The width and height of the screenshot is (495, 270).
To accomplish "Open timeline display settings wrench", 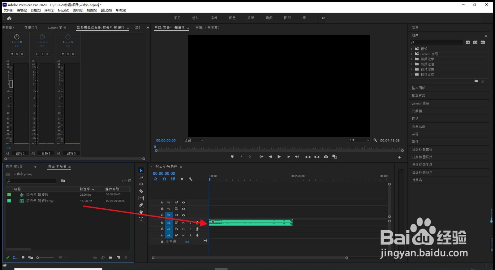I will tap(191, 179).
